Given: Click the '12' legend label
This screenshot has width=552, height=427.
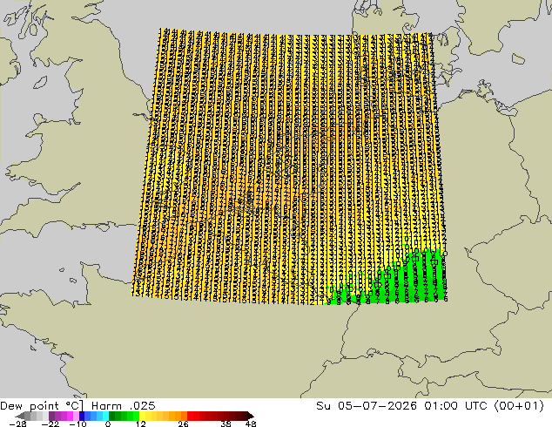Looking at the screenshot, I should 140,424.
